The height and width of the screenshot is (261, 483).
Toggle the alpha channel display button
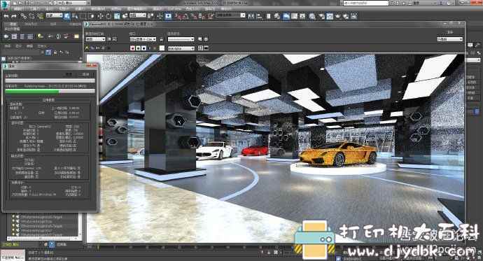coord(149,48)
